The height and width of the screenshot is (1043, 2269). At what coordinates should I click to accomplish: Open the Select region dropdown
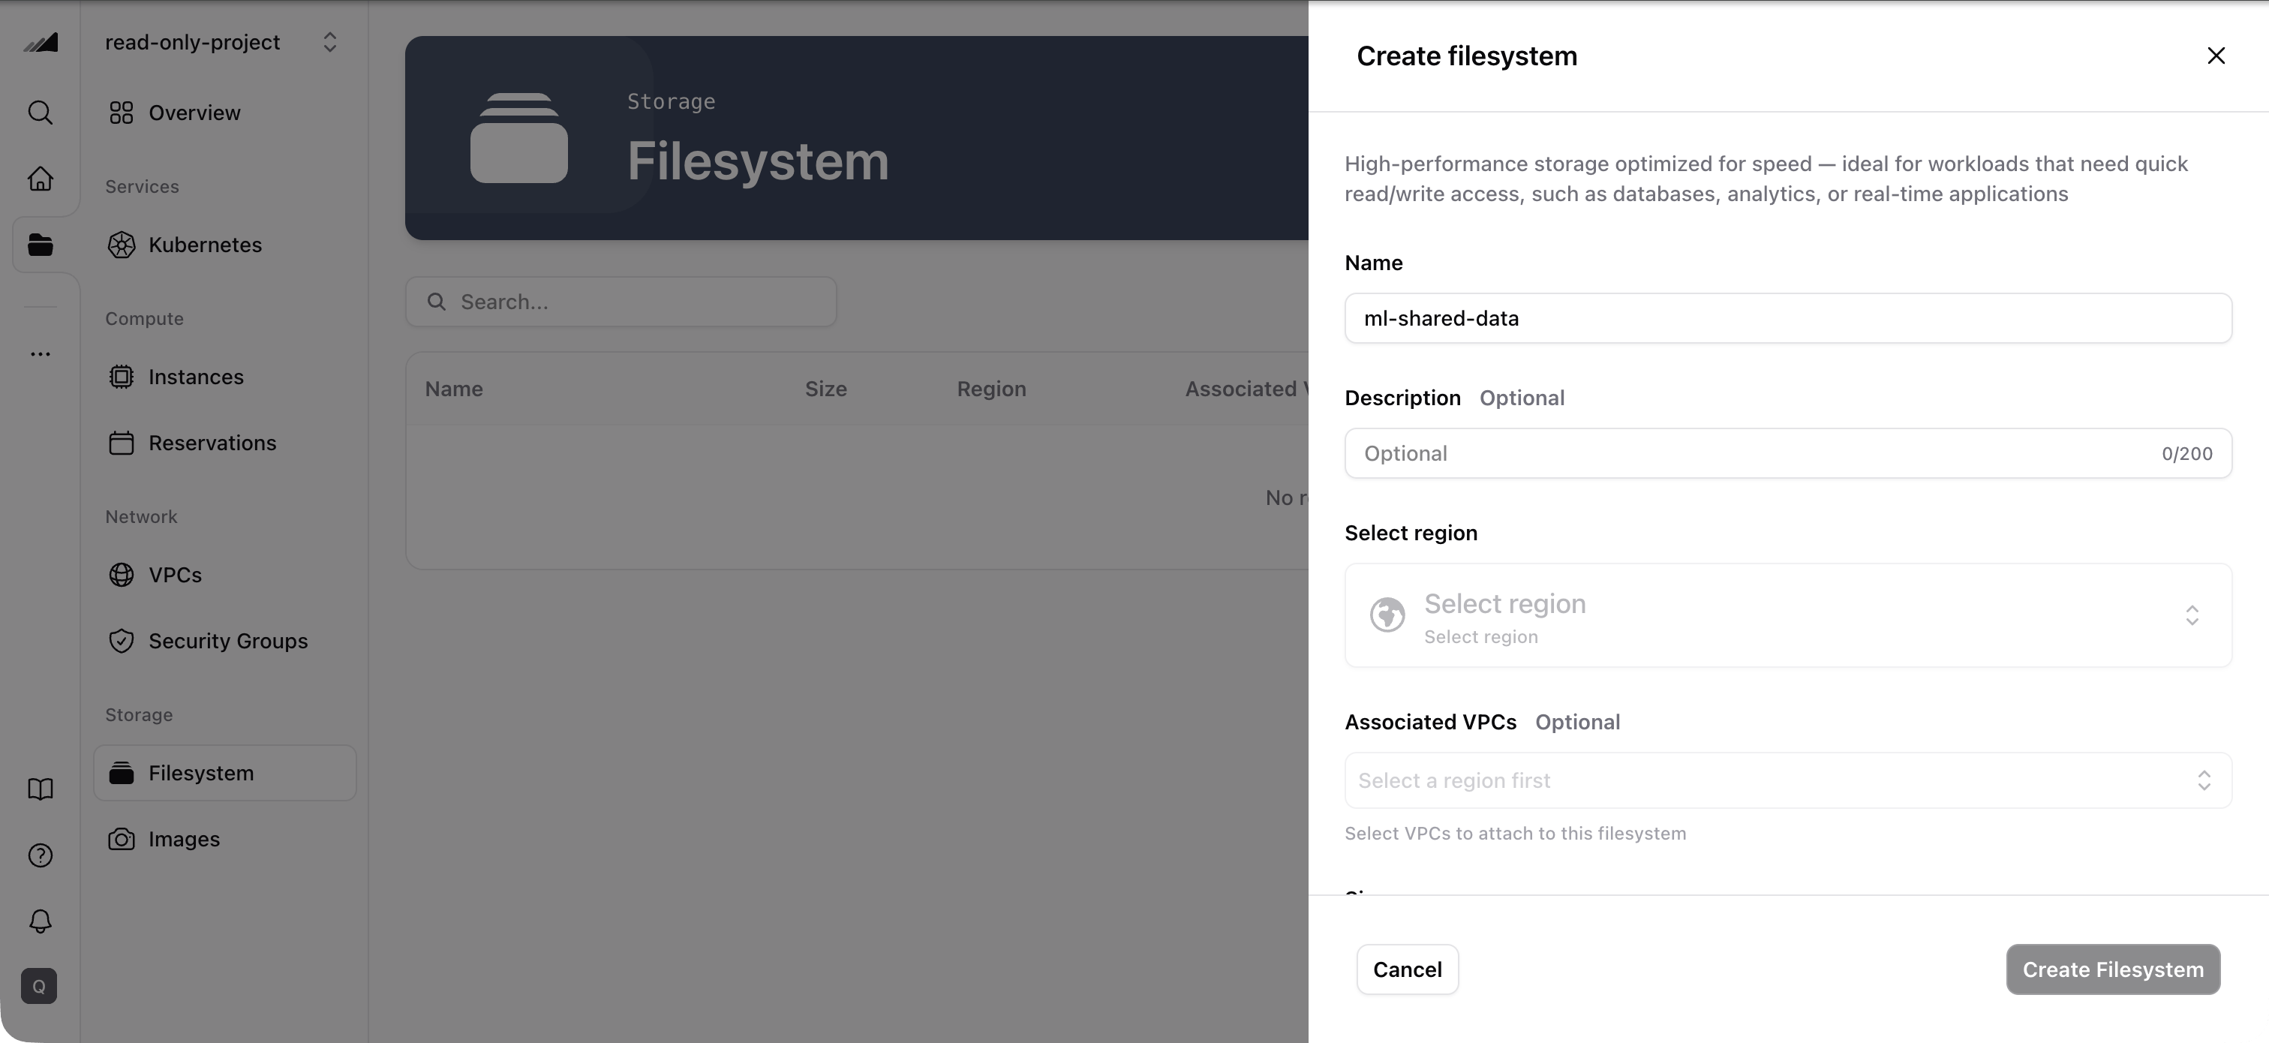pyautogui.click(x=1788, y=615)
